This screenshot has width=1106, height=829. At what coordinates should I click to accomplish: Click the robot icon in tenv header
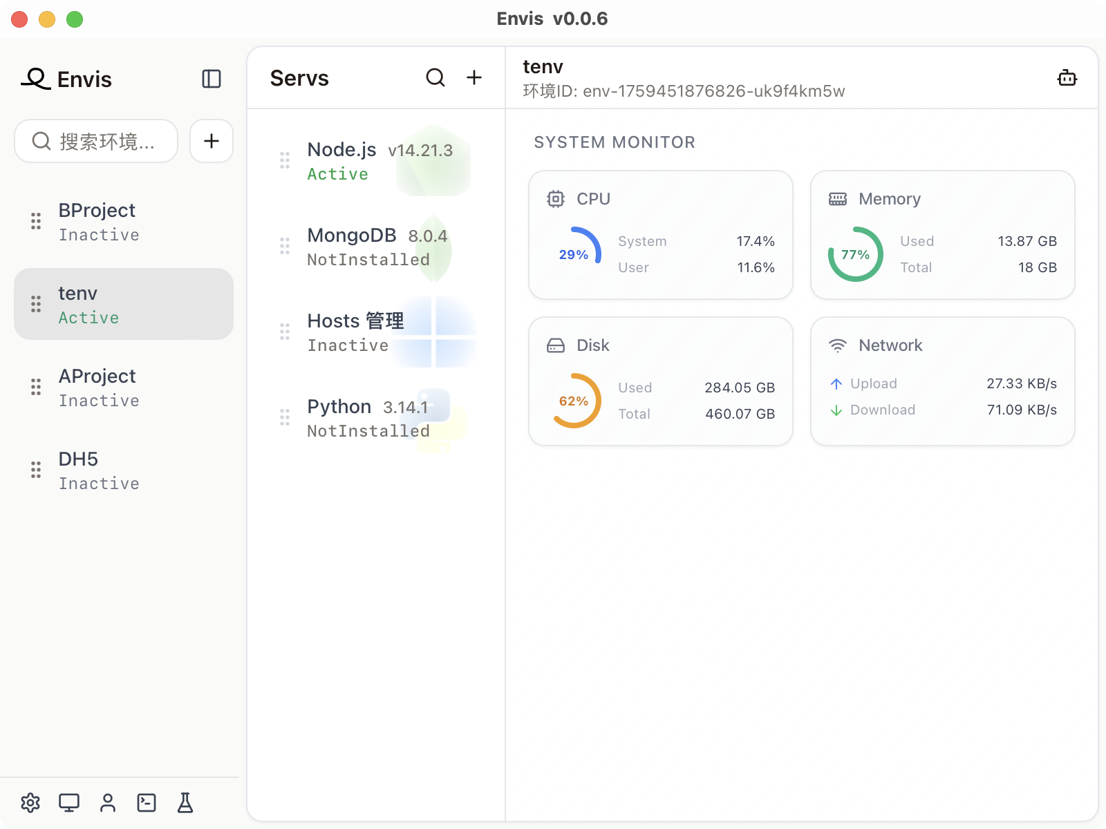tap(1067, 78)
